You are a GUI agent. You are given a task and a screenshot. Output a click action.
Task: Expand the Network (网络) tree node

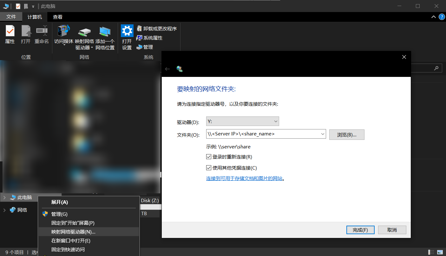pyautogui.click(x=4, y=210)
